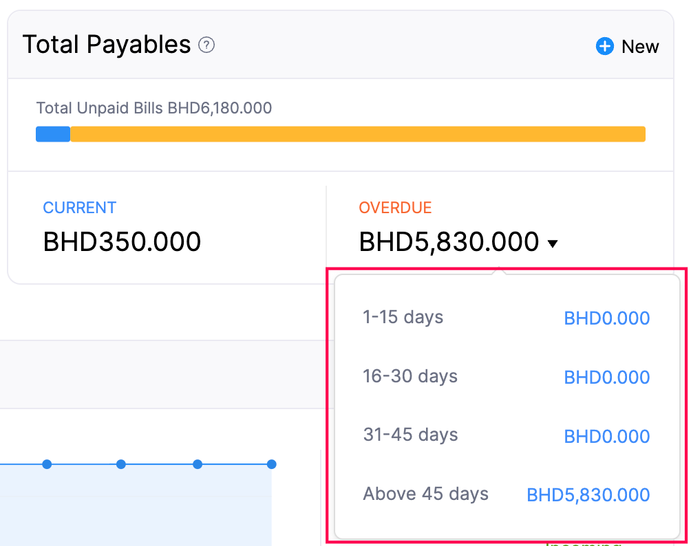This screenshot has height=546, width=691.
Task: Select the first data point on the chart
Action: (x=47, y=465)
